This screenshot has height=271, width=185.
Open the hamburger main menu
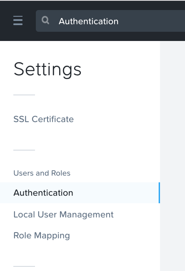(x=18, y=20)
